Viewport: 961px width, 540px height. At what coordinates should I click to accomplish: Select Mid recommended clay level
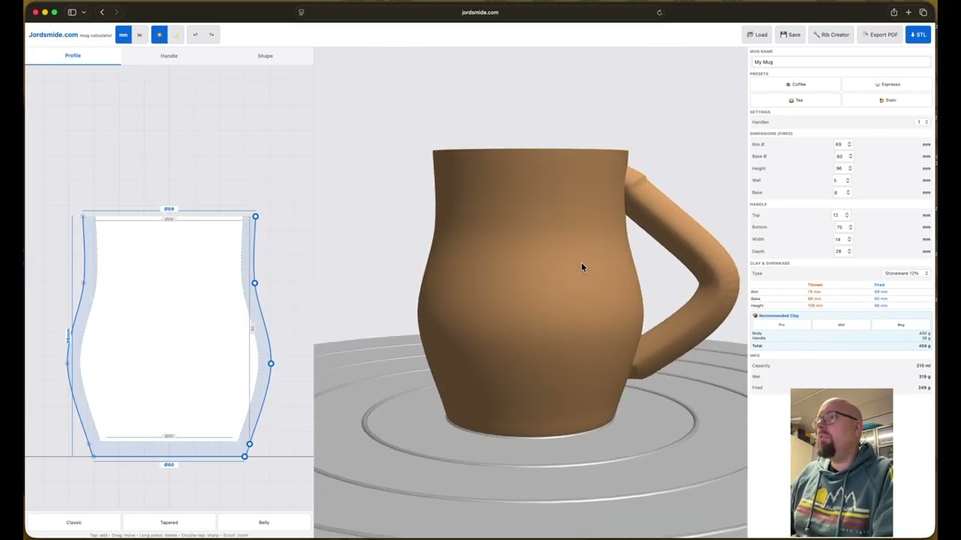coord(841,325)
